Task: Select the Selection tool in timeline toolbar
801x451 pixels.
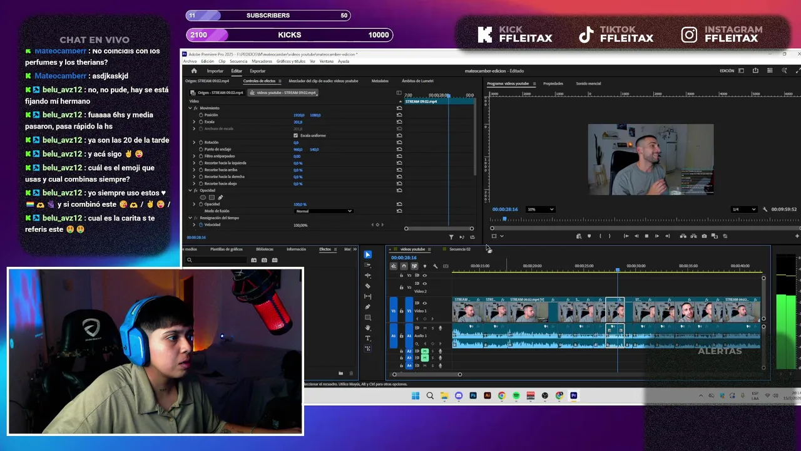Action: 367,254
